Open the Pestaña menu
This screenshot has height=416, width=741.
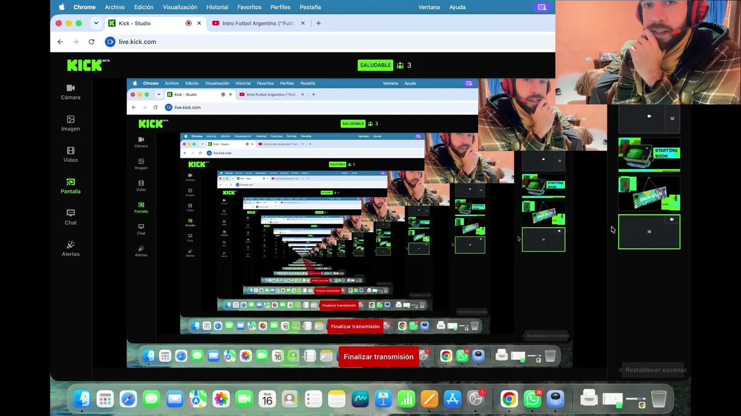pyautogui.click(x=310, y=7)
